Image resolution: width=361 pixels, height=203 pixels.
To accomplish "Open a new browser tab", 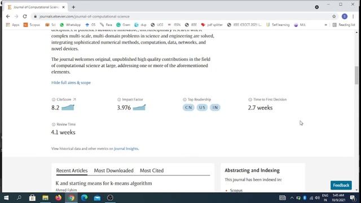I will [x=73, y=7].
